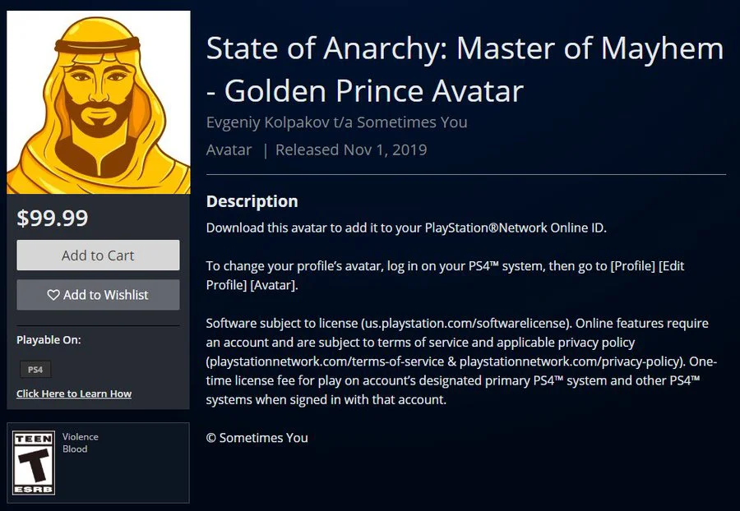Click the playstationnetwork.com/privacy-policy text
The image size is (740, 511).
point(569,361)
